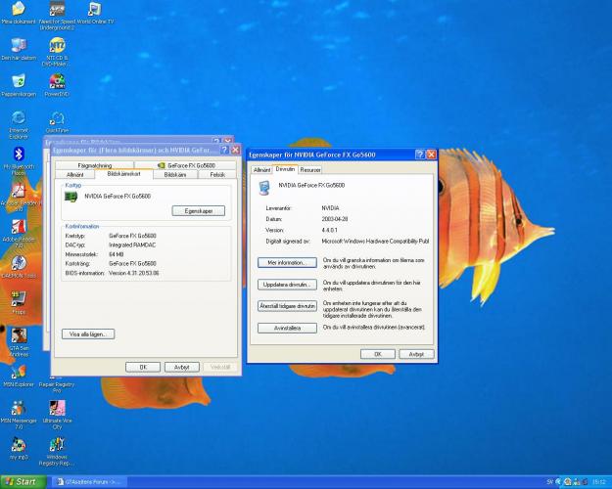
Task: Click the Visa alla lägen button
Action: (88, 333)
